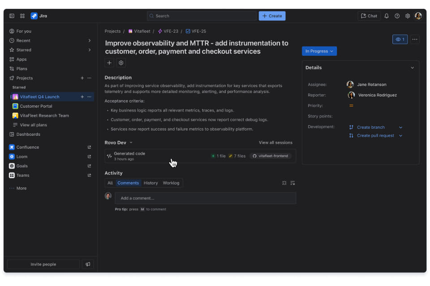Open the more actions ellipsis for the issue

coord(415,39)
